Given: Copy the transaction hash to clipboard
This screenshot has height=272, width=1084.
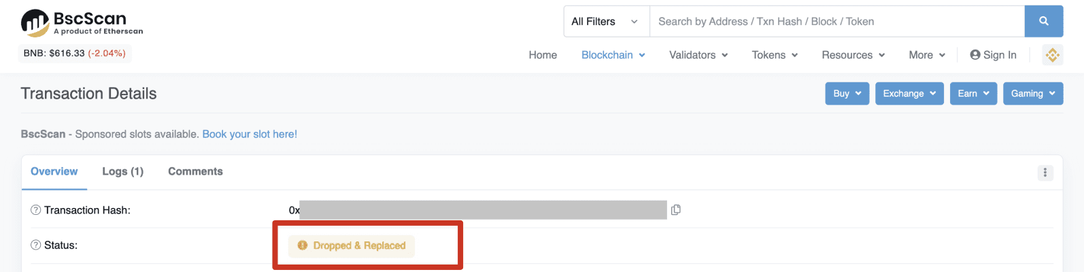Looking at the screenshot, I should (675, 210).
